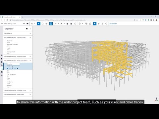The image size is (159, 119).
Task: Click the heart favorite icon
Action: (x=106, y=23)
